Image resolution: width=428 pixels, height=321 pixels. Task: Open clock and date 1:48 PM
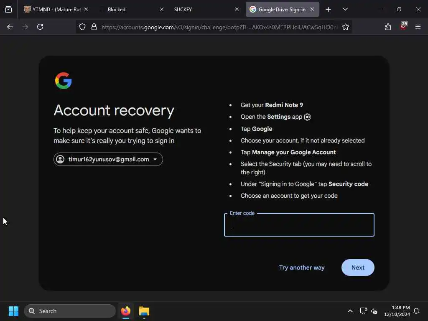397,311
